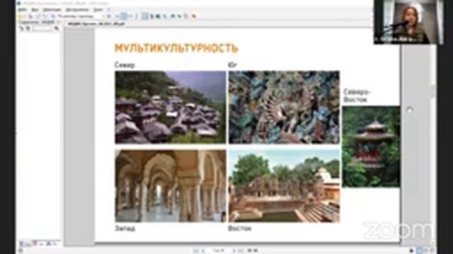The width and height of the screenshot is (453, 254).
Task: Open the Инструменты menu
Action: coord(77,10)
